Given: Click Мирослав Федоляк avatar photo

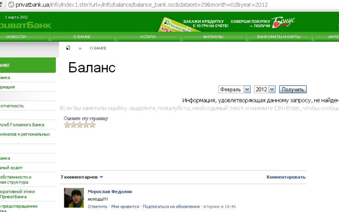Looking at the screenshot, I should point(73,198).
